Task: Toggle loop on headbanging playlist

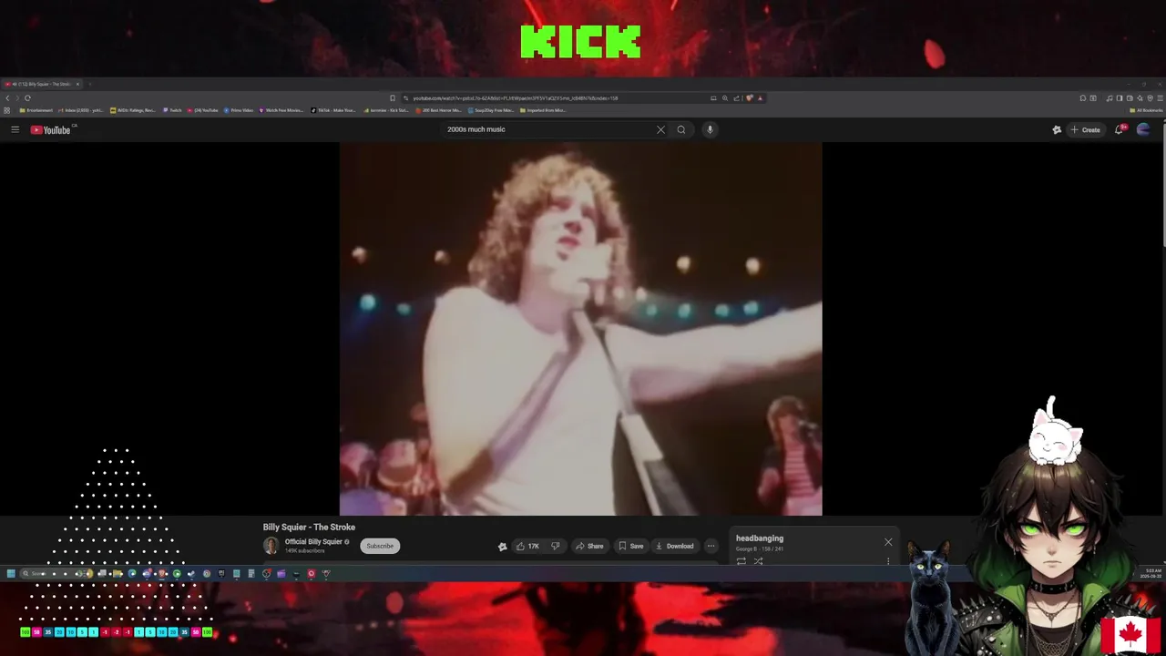Action: coord(742,561)
